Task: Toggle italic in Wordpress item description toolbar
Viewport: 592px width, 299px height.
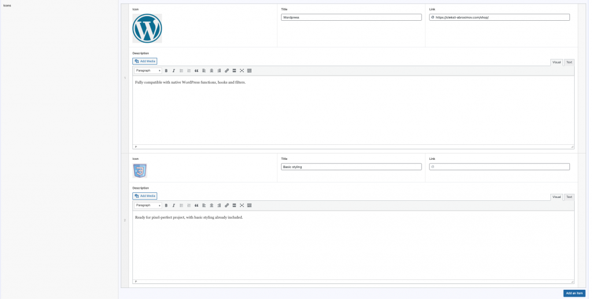Action: [x=173, y=70]
